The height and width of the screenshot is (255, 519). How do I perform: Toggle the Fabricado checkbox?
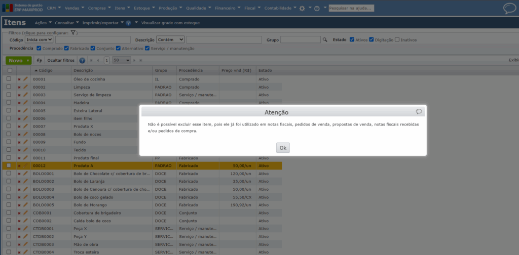66,48
